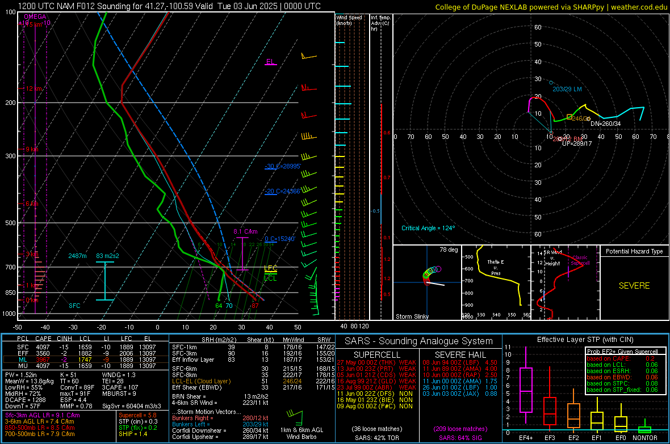This screenshot has width=670, height=444.
Task: Select the yellow LFC marker on skew-T
Action: click(x=270, y=269)
